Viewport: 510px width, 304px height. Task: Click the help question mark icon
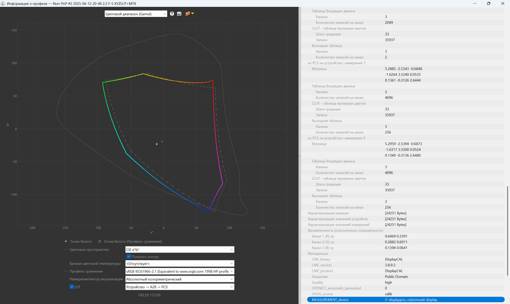click(x=172, y=13)
